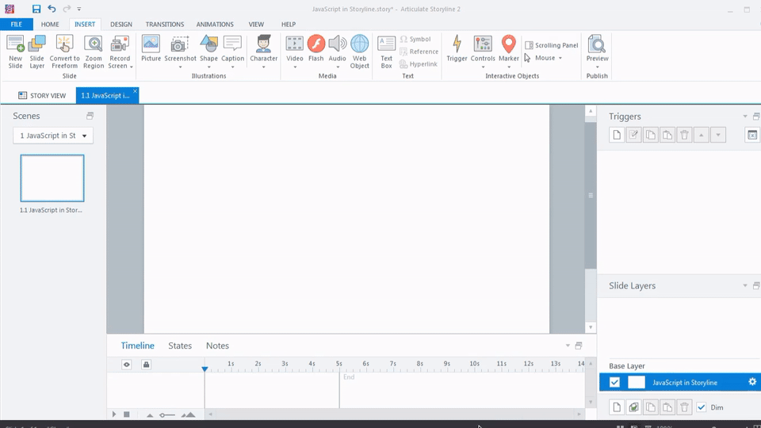Play the timeline
The image size is (761, 428).
click(114, 415)
